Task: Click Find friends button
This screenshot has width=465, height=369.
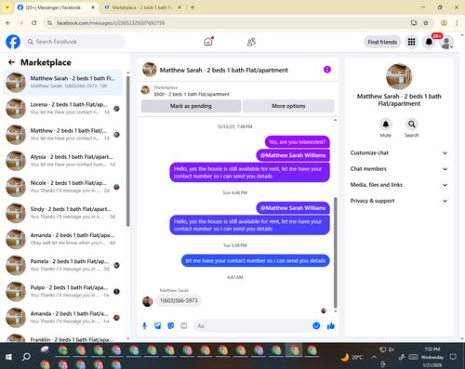Action: (x=382, y=42)
